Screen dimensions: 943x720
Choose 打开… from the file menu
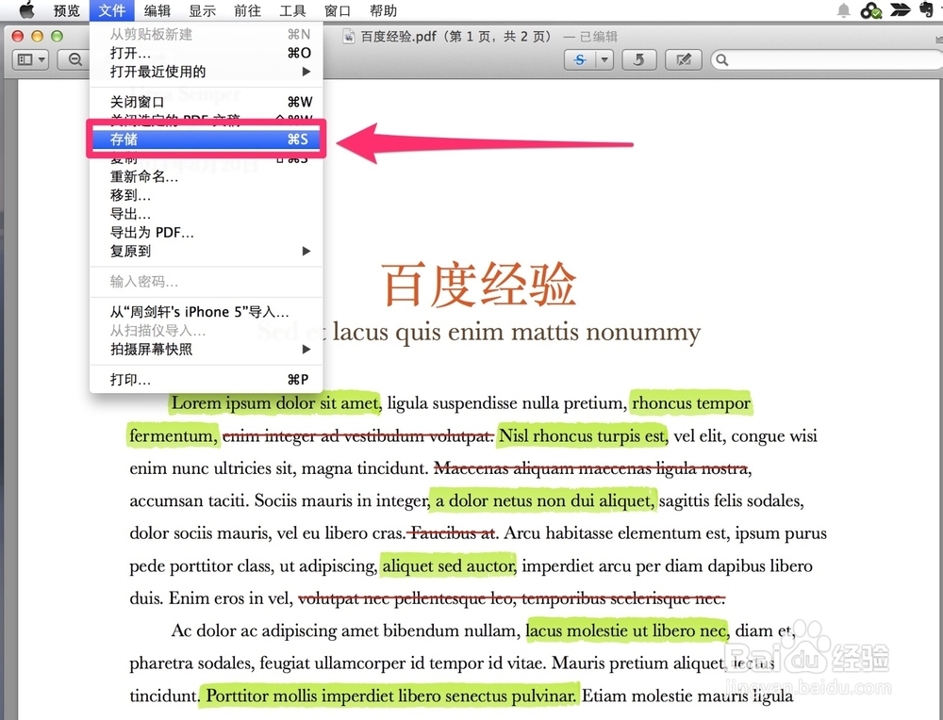pos(207,53)
